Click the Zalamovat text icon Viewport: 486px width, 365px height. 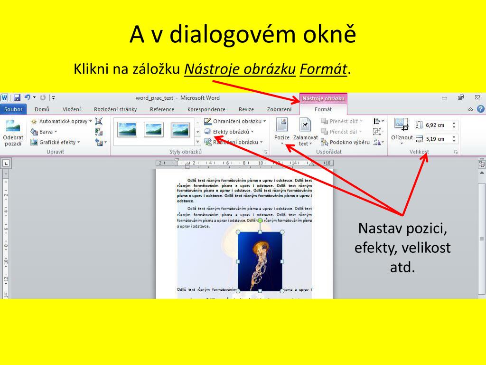coord(305,125)
